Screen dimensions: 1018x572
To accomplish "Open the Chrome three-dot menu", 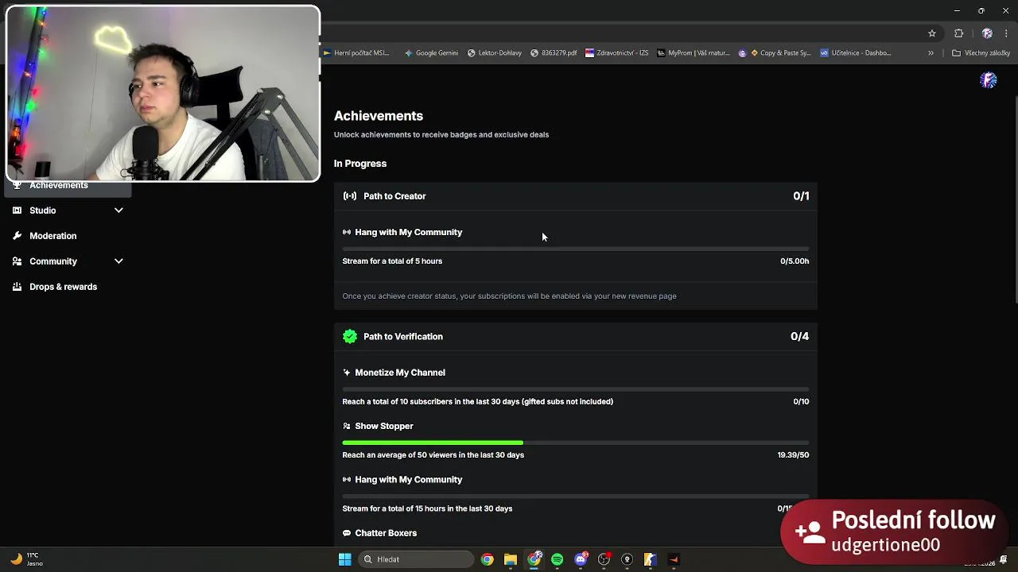I will point(1006,33).
